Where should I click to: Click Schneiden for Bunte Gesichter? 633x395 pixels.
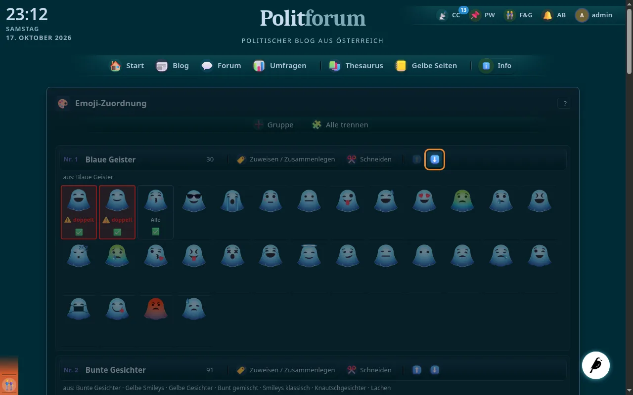(369, 370)
